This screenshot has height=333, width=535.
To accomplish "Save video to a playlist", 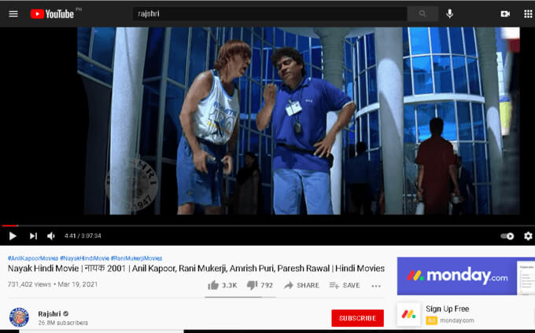I will (x=345, y=285).
